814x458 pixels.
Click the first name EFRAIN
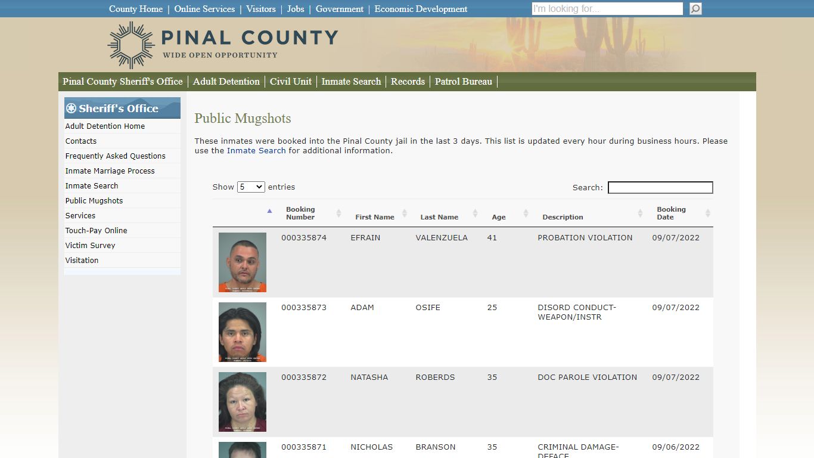point(365,237)
